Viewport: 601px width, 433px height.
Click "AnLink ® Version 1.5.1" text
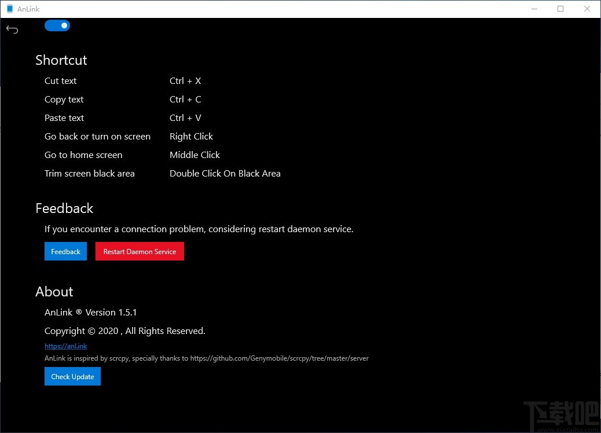(x=90, y=312)
